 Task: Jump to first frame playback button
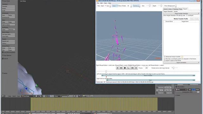pos(117,68)
